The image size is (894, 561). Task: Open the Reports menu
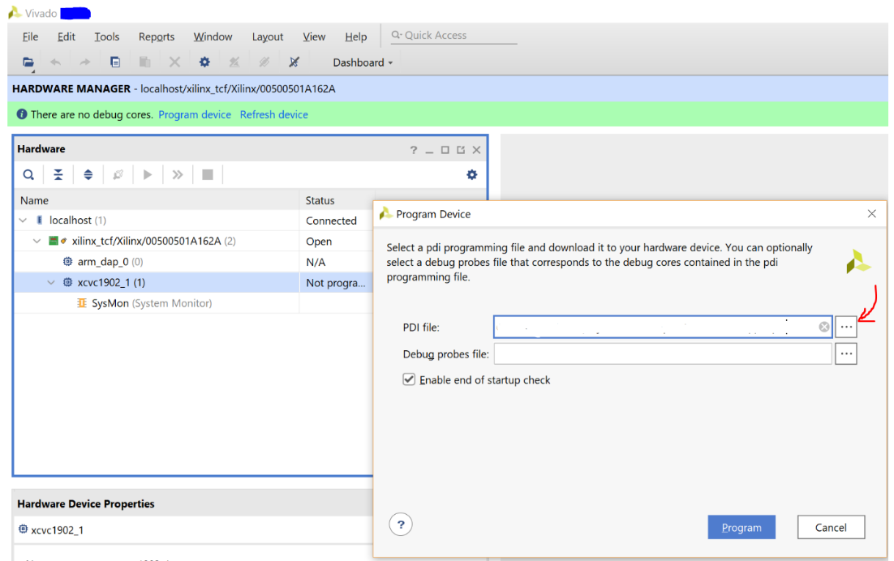click(x=156, y=36)
